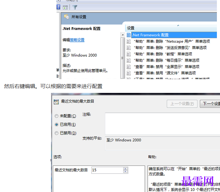Viewport: 220px width, 192px height.
Task: Click the icon beside the Netscape 用户 policy row
Action: click(129, 41)
